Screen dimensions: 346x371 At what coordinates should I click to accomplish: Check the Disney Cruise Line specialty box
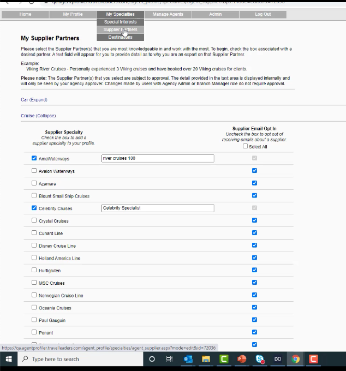click(34, 246)
